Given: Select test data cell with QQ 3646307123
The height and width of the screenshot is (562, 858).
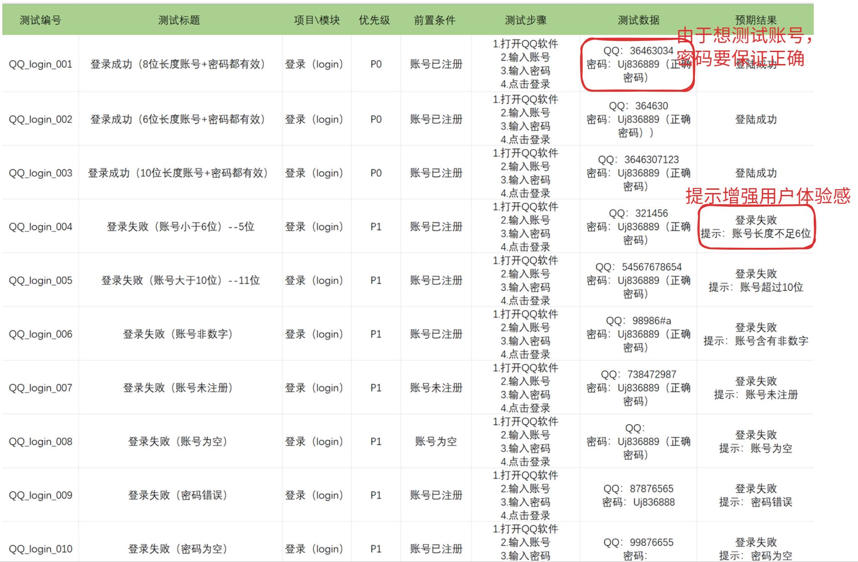Looking at the screenshot, I should [639, 173].
